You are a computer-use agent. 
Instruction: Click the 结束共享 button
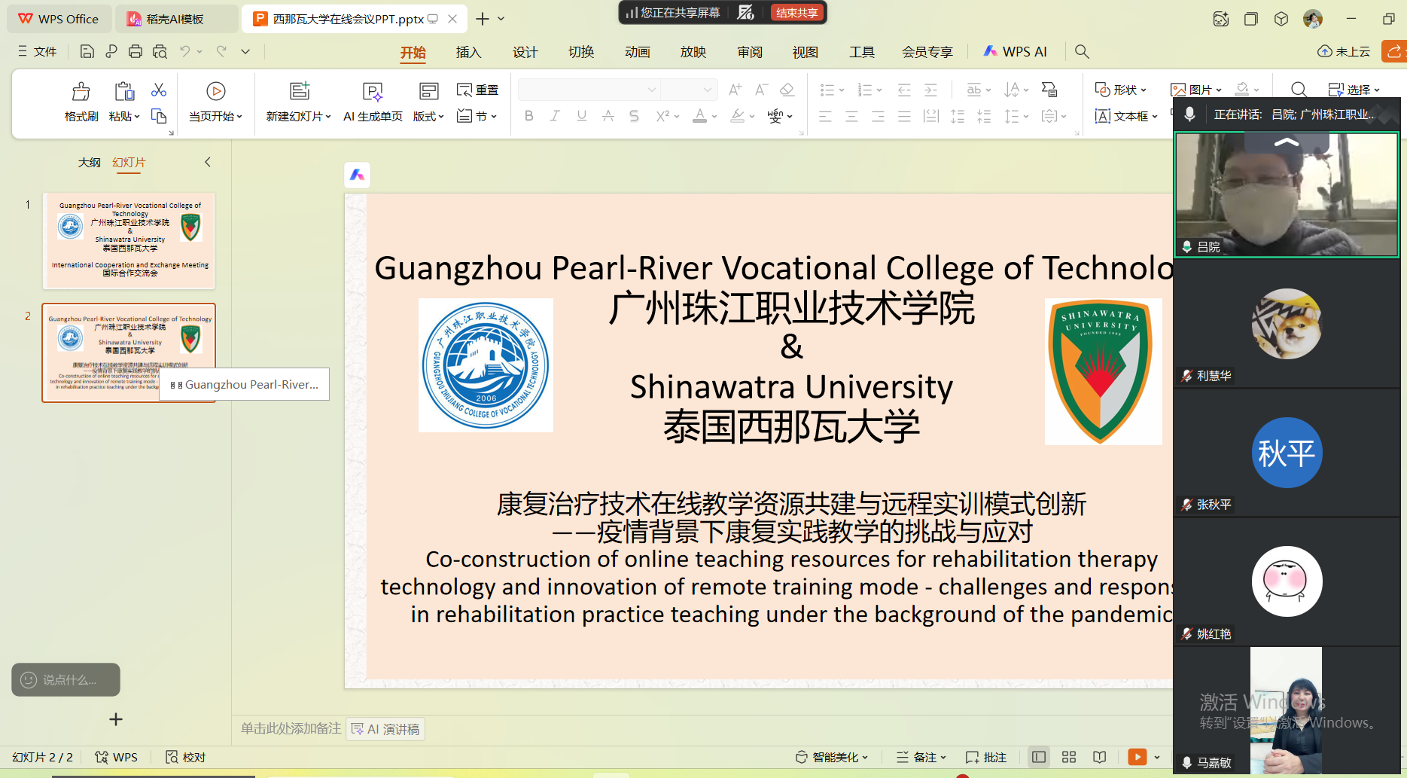[x=796, y=12]
